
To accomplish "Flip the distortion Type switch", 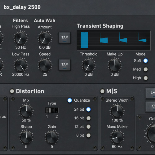I will (52, 110).
